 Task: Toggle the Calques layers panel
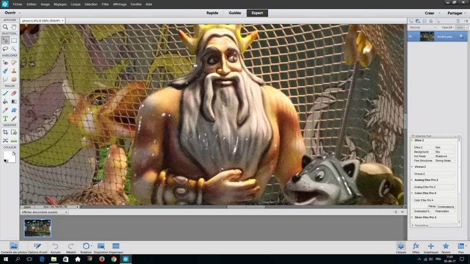[x=401, y=247]
